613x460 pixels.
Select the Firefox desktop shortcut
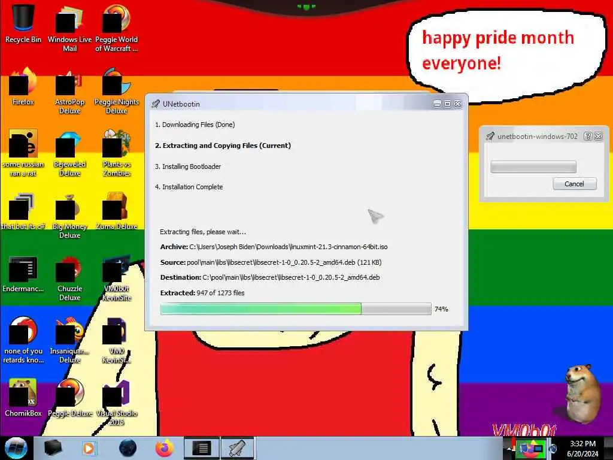tap(23, 86)
